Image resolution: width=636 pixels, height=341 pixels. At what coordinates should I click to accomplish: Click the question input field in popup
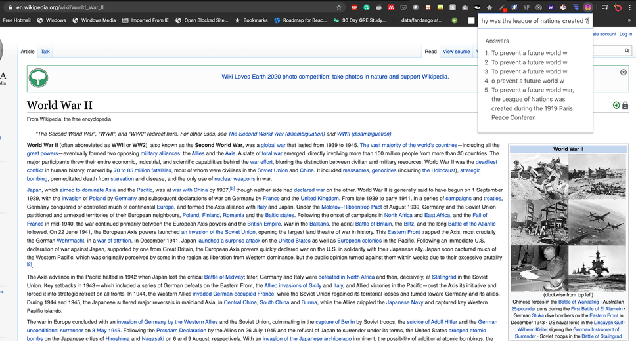tap(535, 21)
